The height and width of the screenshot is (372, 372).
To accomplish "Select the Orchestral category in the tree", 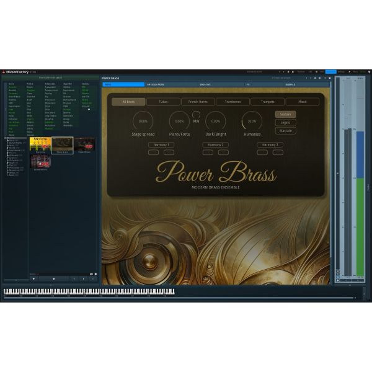I will (14, 161).
